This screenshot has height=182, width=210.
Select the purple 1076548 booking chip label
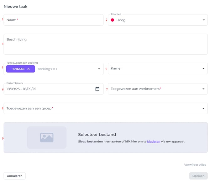tap(18, 69)
